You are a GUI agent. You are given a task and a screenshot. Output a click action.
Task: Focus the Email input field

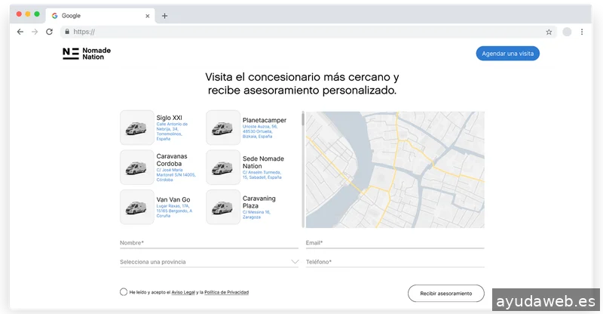(x=395, y=243)
